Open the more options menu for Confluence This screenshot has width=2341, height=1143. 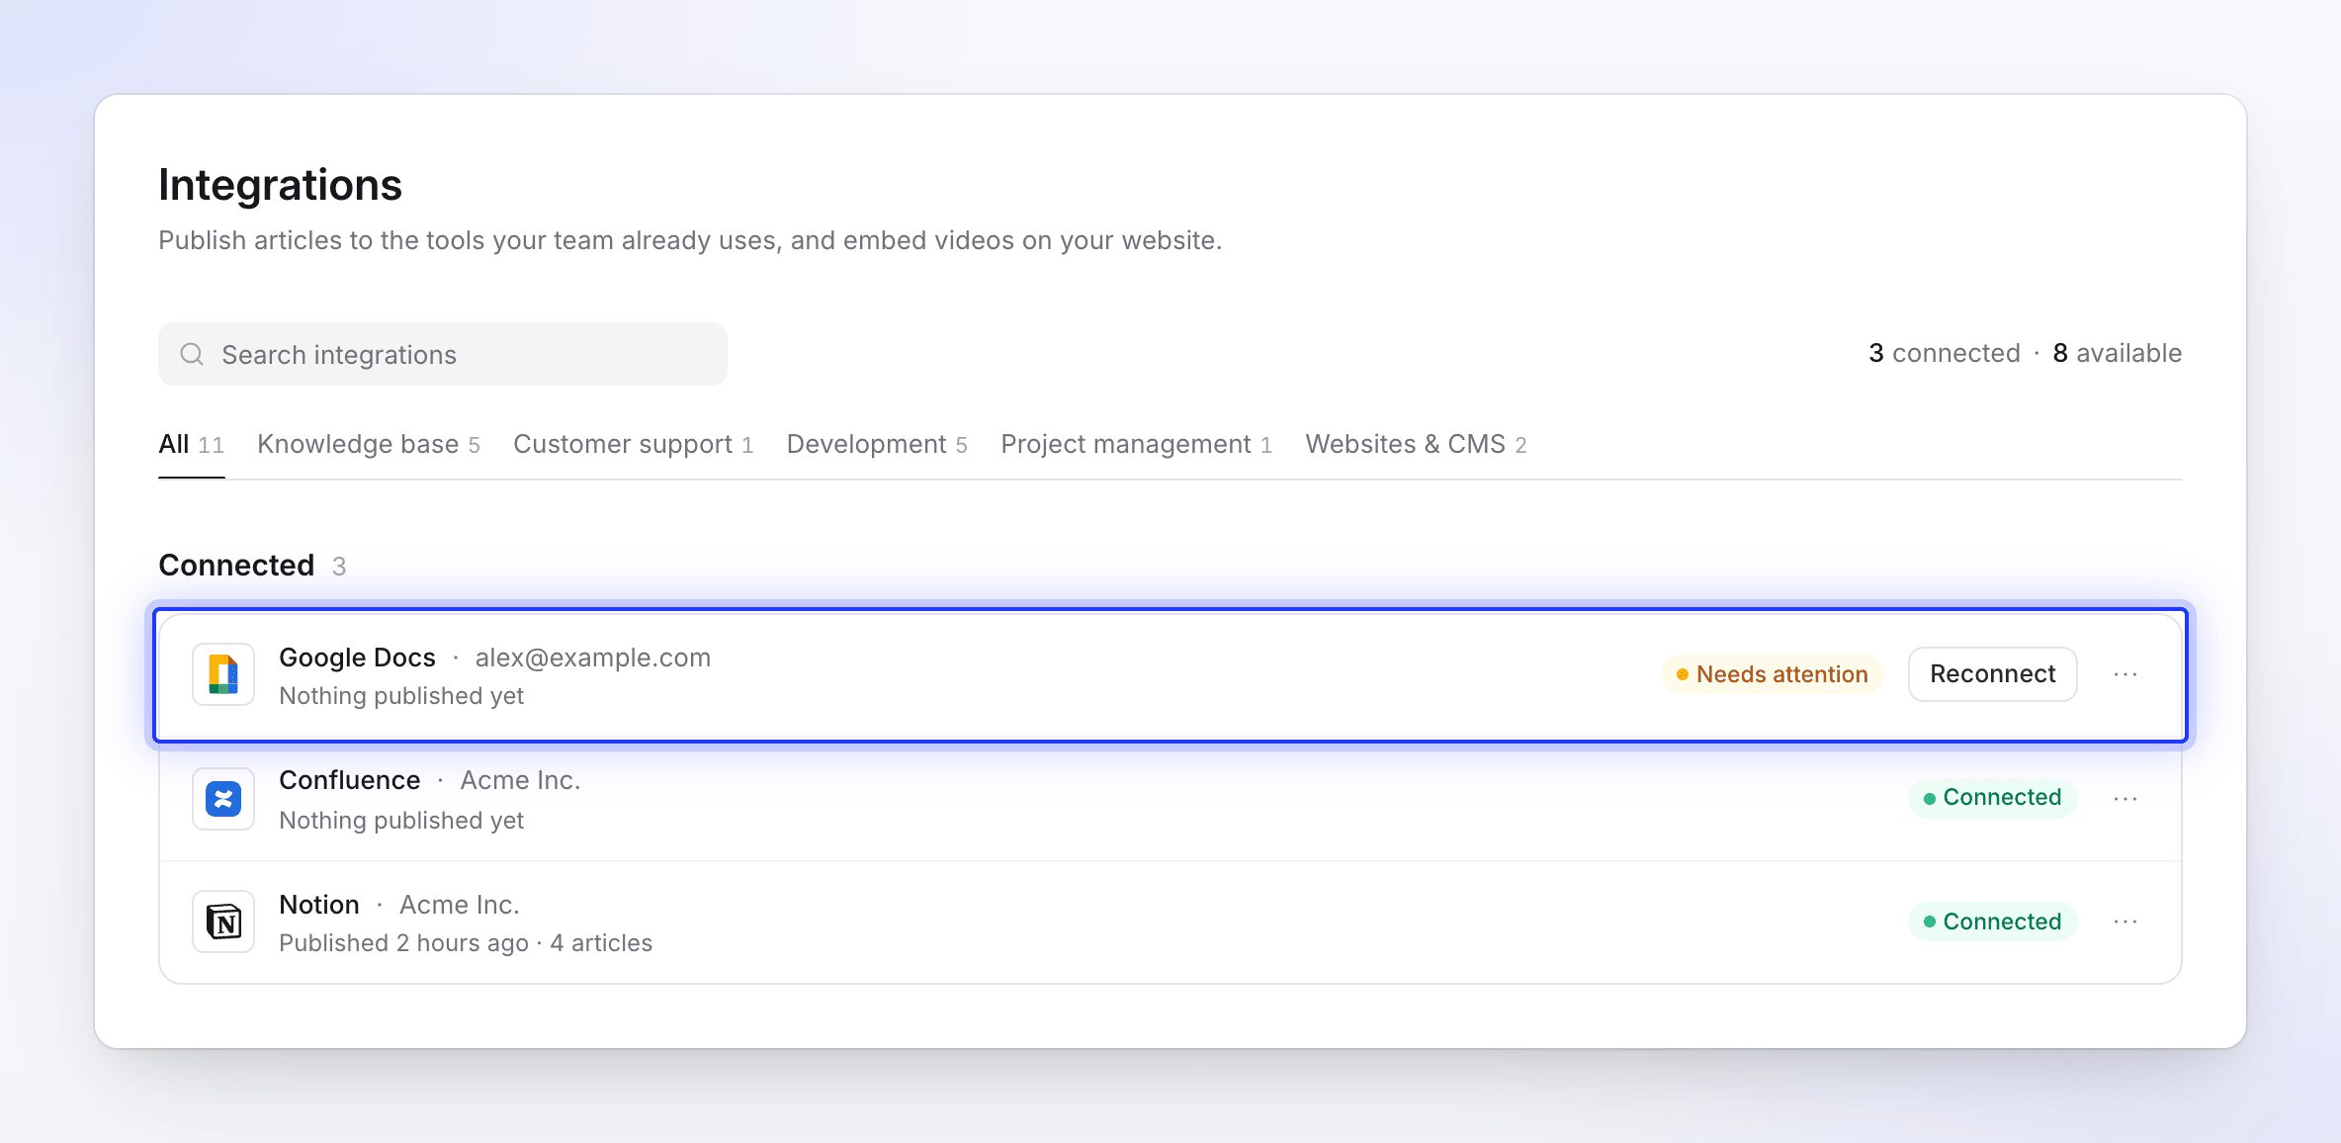pyautogui.click(x=2125, y=799)
